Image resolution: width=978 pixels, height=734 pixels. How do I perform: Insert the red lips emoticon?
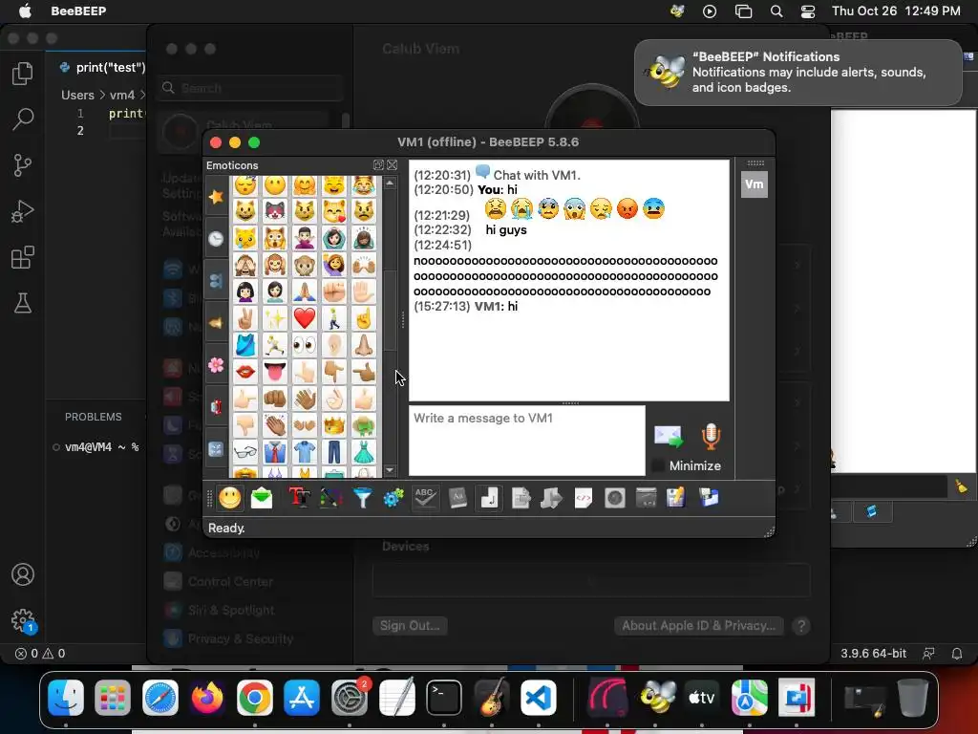pyautogui.click(x=245, y=372)
